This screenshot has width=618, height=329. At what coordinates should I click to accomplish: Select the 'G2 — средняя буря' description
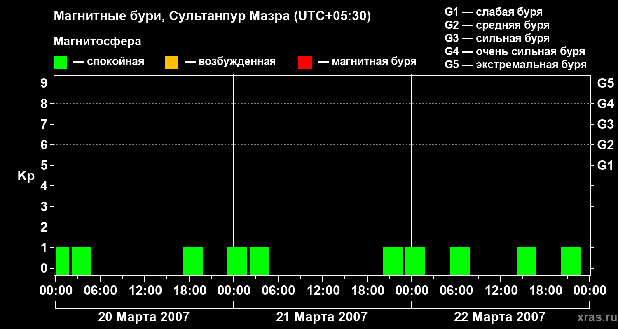click(497, 25)
